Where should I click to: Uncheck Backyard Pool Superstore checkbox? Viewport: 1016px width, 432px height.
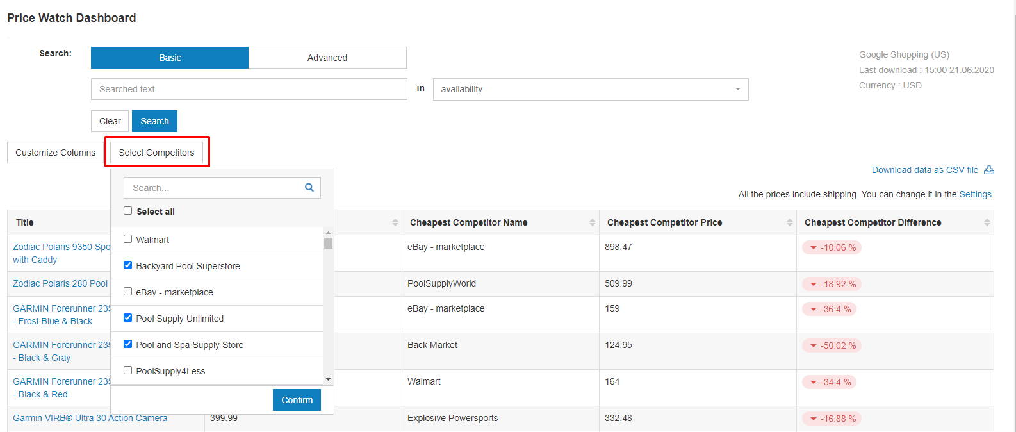pyautogui.click(x=128, y=265)
